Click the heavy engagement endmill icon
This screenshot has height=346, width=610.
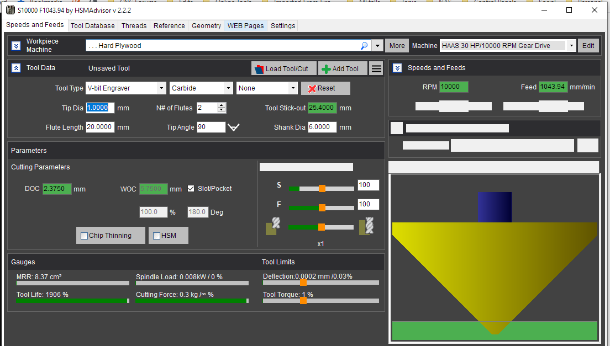click(x=367, y=226)
